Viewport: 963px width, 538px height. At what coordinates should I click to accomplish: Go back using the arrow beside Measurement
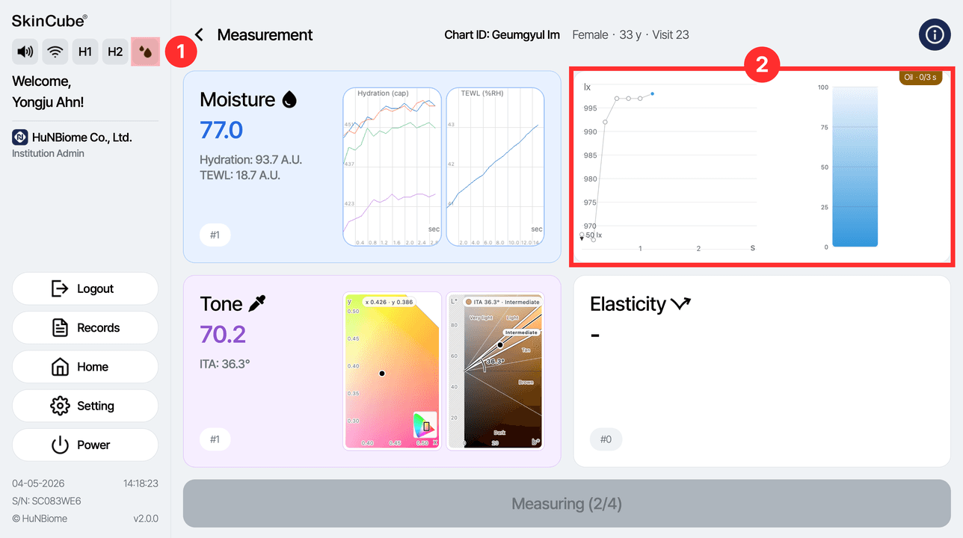click(x=199, y=34)
